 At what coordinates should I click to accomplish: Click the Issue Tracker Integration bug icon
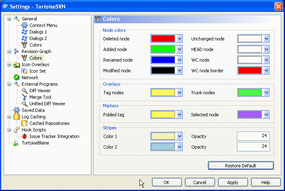coord(24,136)
